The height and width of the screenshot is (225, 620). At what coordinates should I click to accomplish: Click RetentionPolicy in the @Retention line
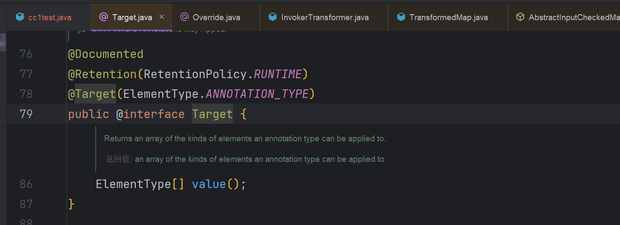click(195, 74)
